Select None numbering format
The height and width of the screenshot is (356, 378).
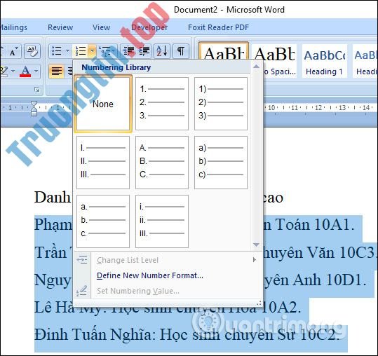click(x=103, y=104)
